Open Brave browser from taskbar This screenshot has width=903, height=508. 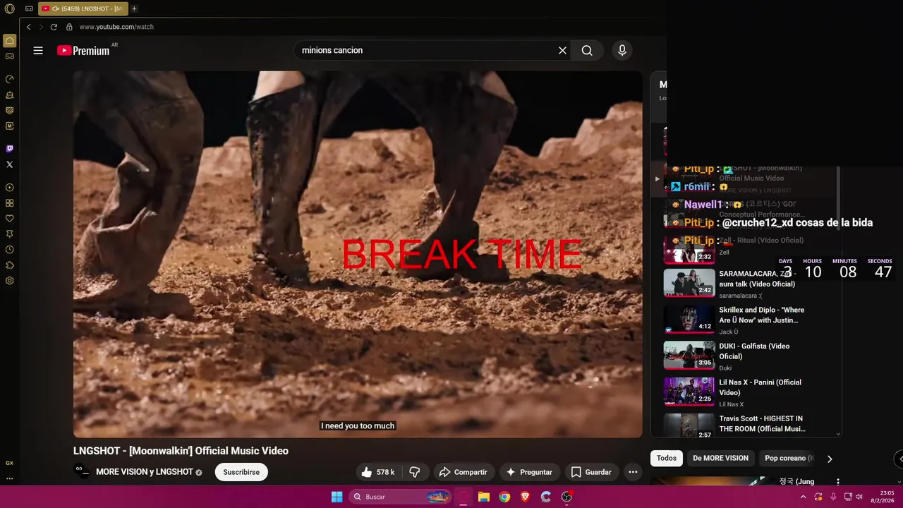(525, 497)
